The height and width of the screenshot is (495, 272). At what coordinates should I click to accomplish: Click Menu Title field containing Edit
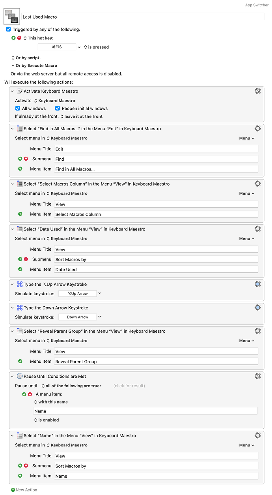(156, 149)
